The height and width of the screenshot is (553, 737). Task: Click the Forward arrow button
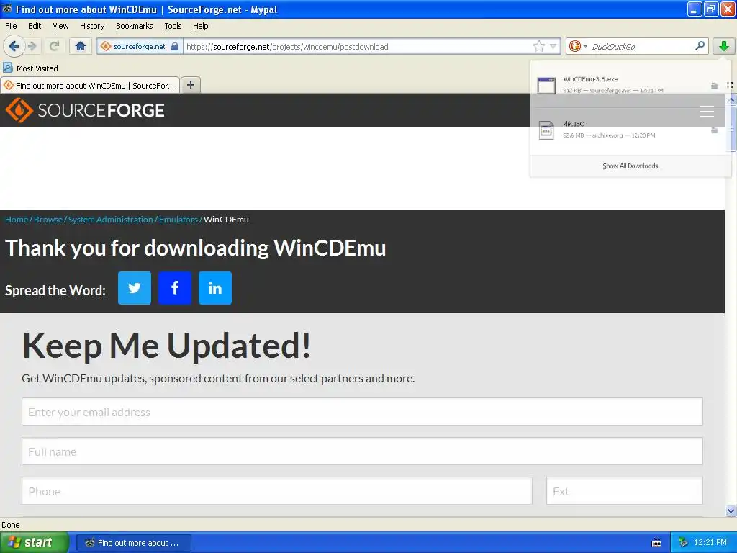click(32, 46)
